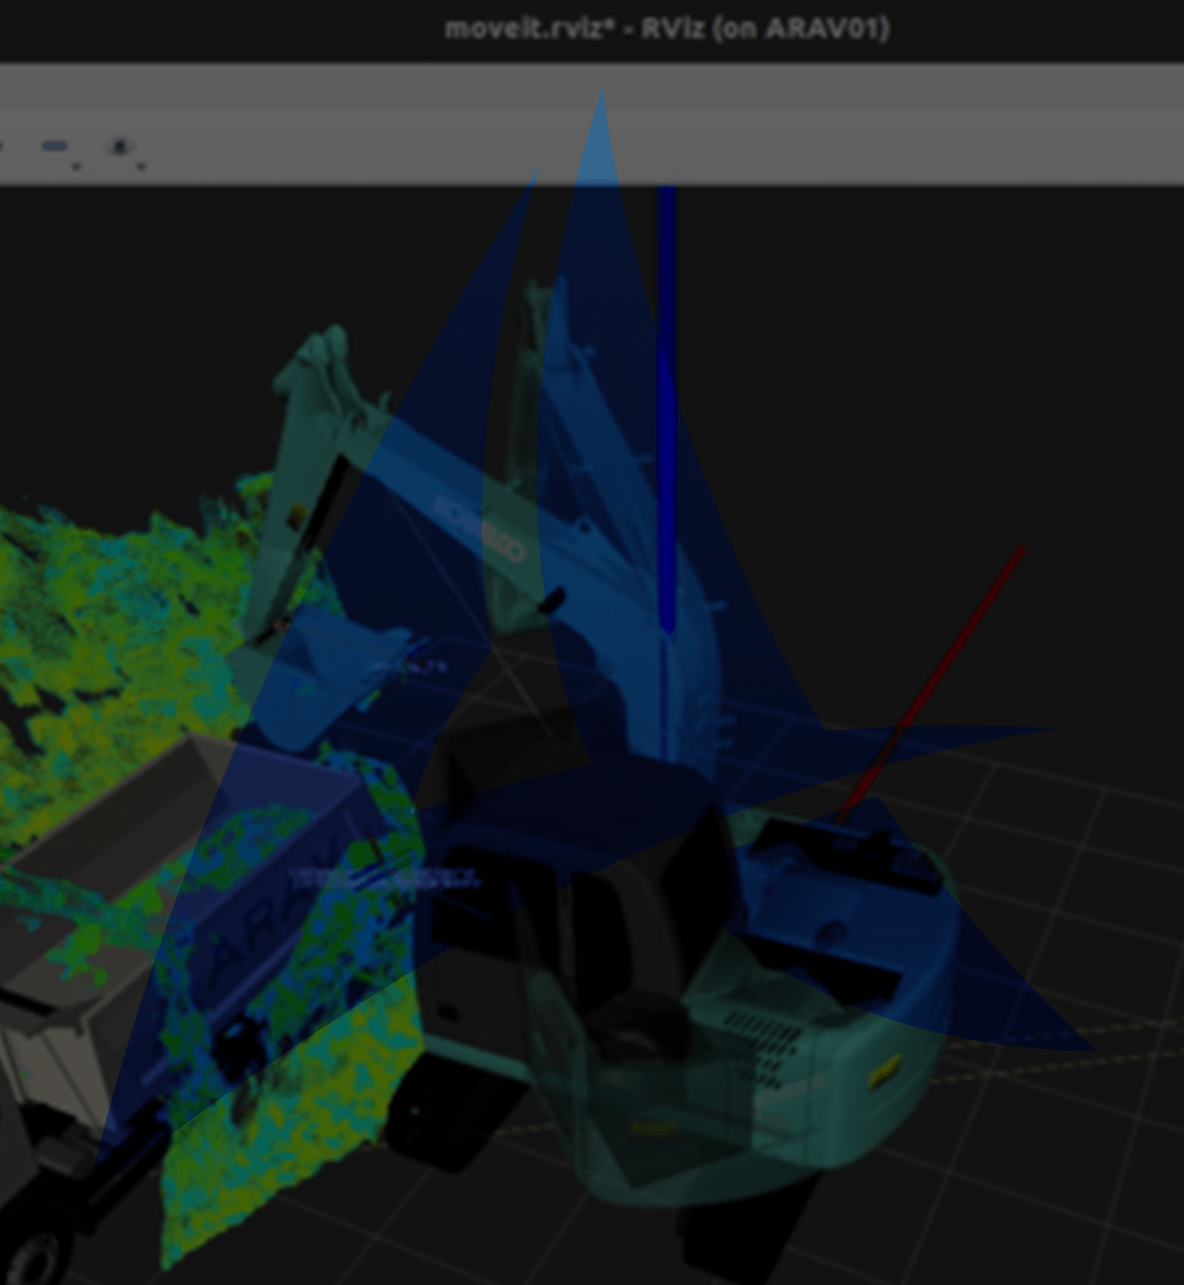Click the yellow sticker on excavator rear

[x=883, y=1071]
